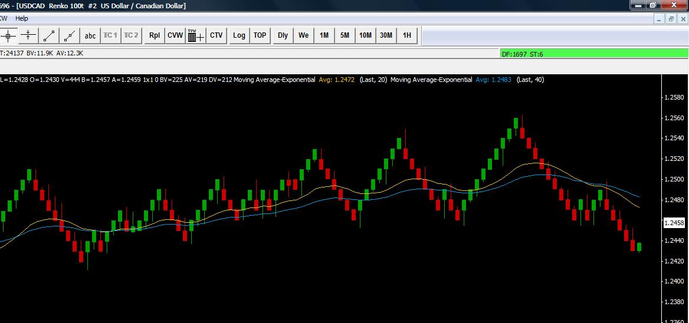Screen dimensions: 689x323
Task: Choose the abc text annotation tool
Action: coord(90,35)
